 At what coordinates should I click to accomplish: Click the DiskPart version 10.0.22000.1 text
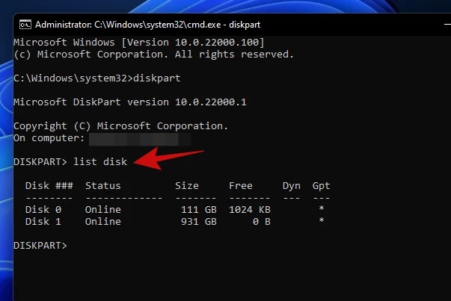pos(130,102)
